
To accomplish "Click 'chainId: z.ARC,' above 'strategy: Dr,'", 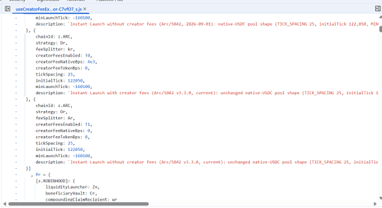I will (x=54, y=37).
